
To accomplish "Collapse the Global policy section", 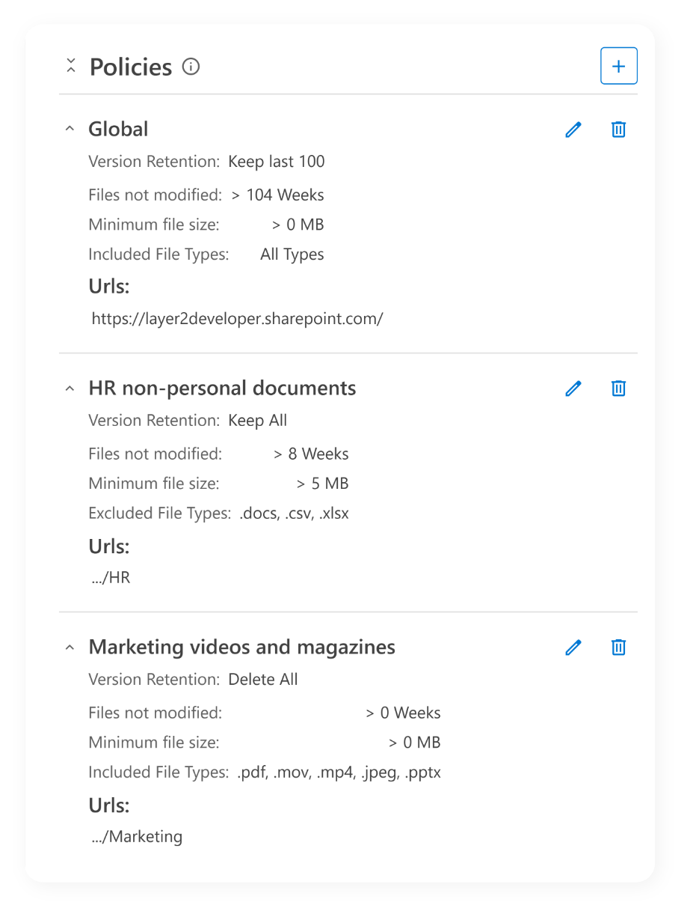I will pos(70,130).
